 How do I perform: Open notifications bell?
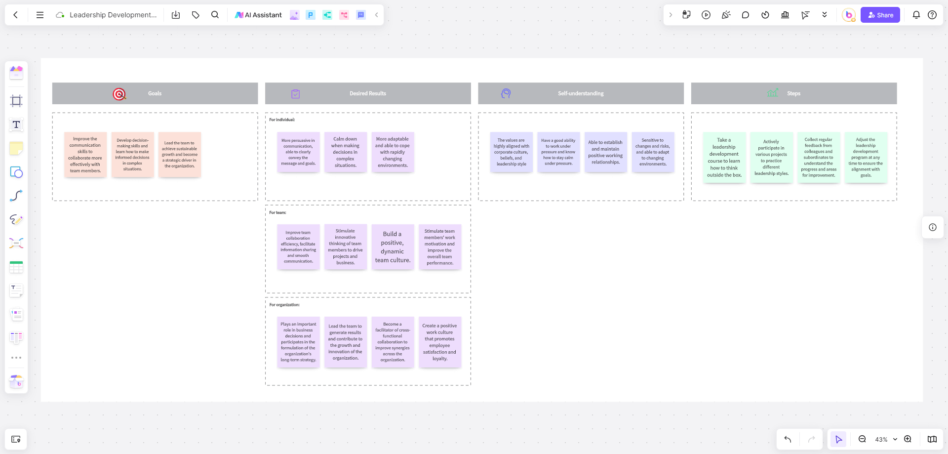pos(916,15)
